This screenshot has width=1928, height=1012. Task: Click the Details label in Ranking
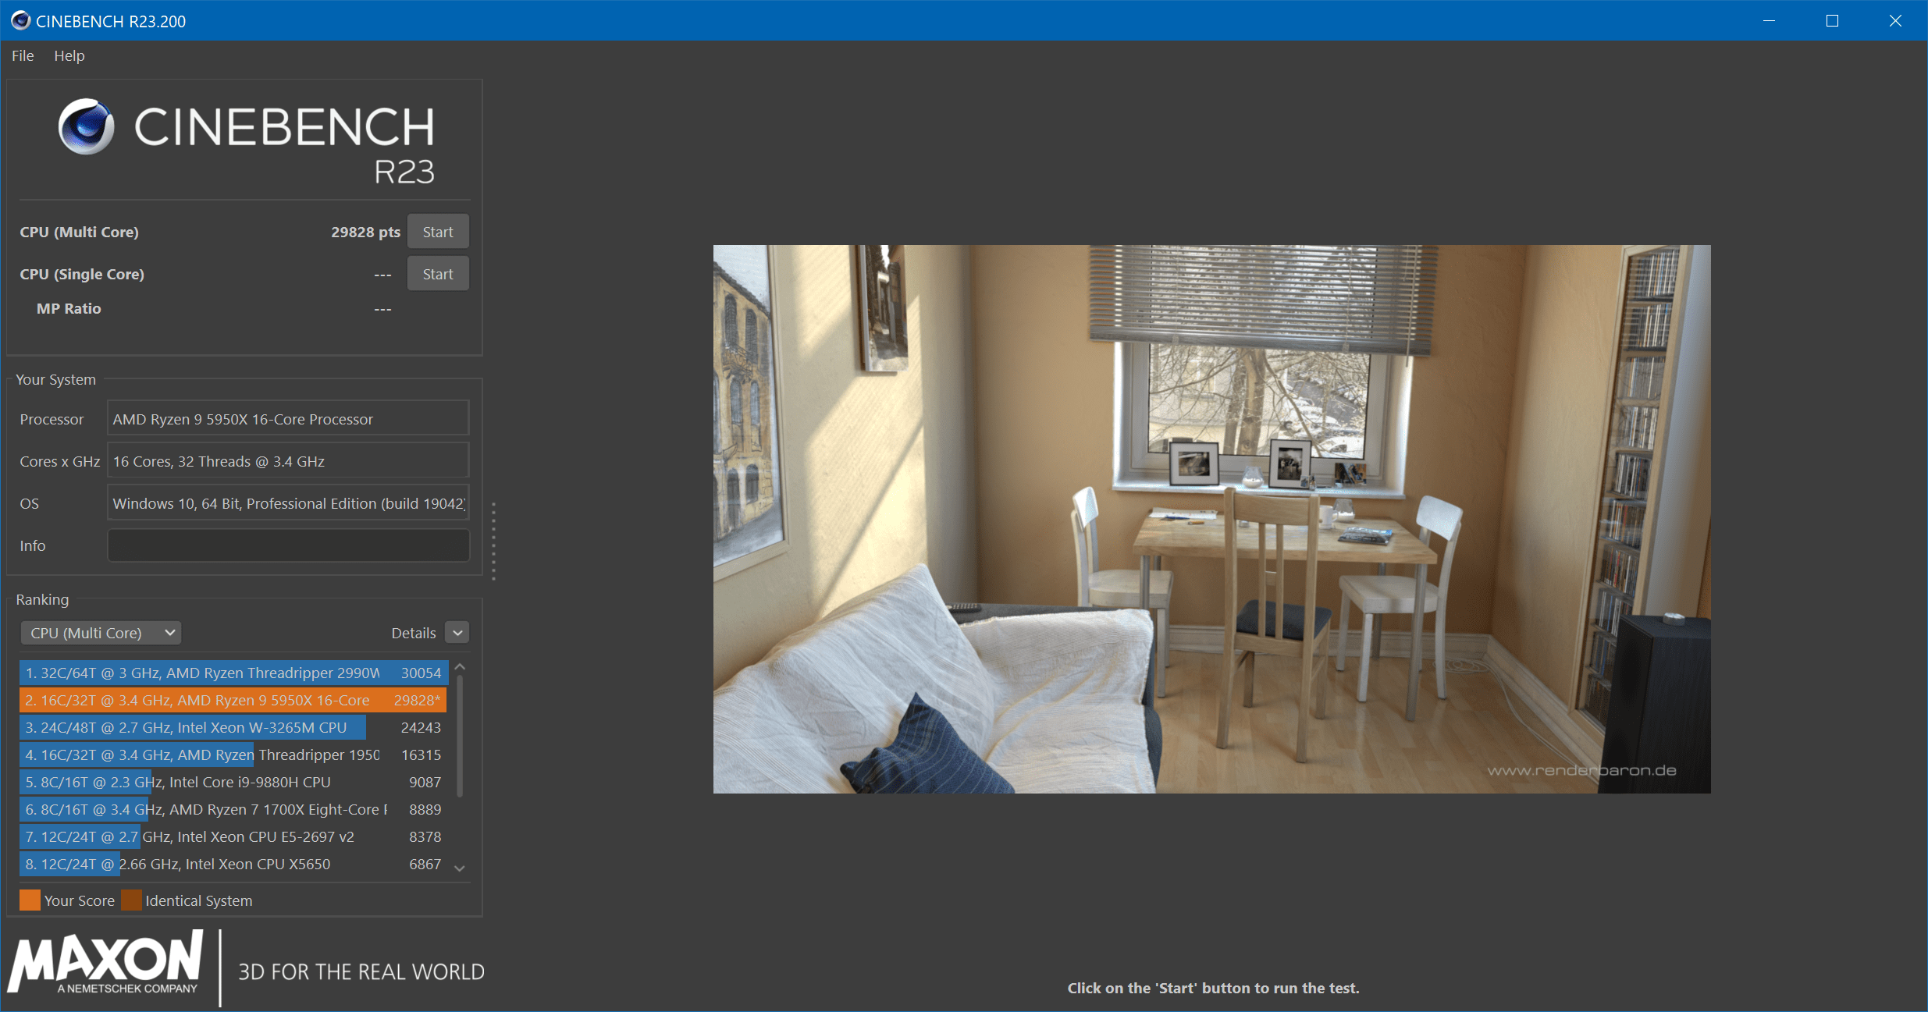pyautogui.click(x=413, y=633)
